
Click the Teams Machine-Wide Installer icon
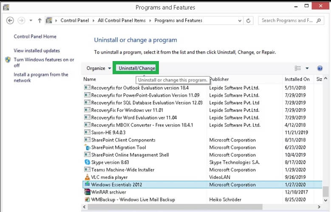point(87,170)
